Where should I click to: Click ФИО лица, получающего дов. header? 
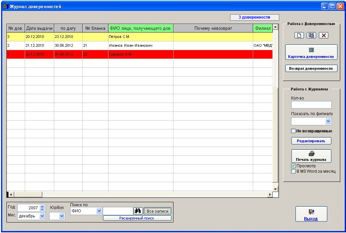[x=141, y=28]
